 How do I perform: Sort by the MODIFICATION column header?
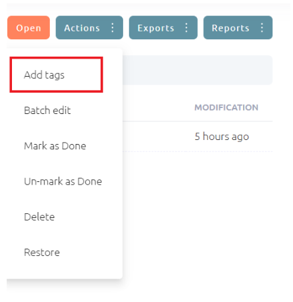tap(226, 107)
